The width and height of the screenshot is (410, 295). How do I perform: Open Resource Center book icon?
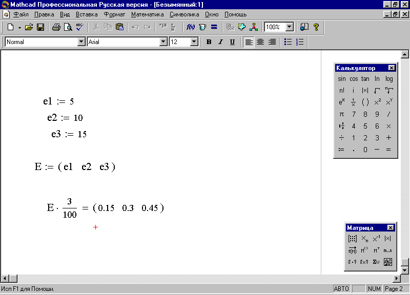(x=304, y=27)
